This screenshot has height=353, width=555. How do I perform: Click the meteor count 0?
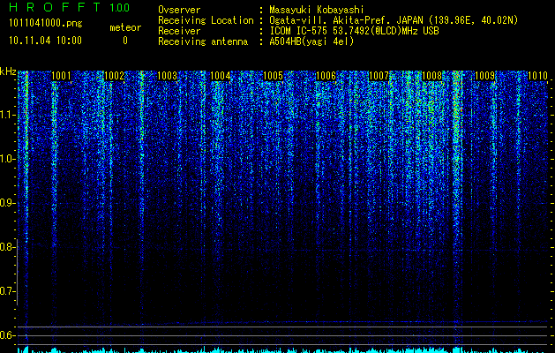125,41
